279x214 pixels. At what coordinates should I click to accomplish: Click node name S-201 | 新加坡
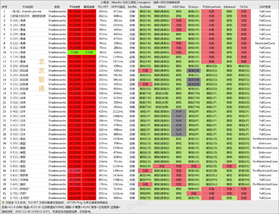(x=19, y=66)
